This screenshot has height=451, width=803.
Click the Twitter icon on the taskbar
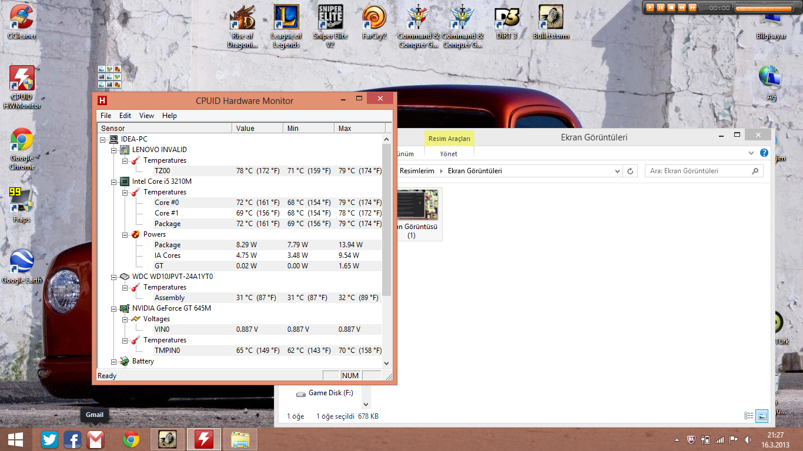click(x=49, y=439)
